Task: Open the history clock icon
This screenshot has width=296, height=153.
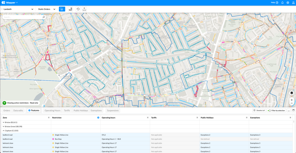Action: point(78,9)
